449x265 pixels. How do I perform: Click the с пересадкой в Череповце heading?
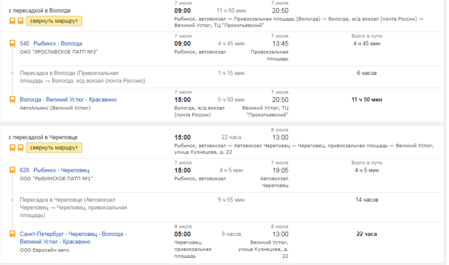pyautogui.click(x=42, y=137)
